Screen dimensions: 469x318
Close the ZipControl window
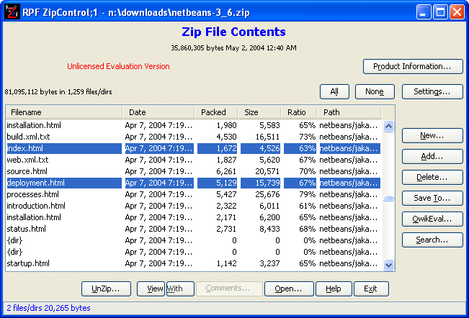457,12
